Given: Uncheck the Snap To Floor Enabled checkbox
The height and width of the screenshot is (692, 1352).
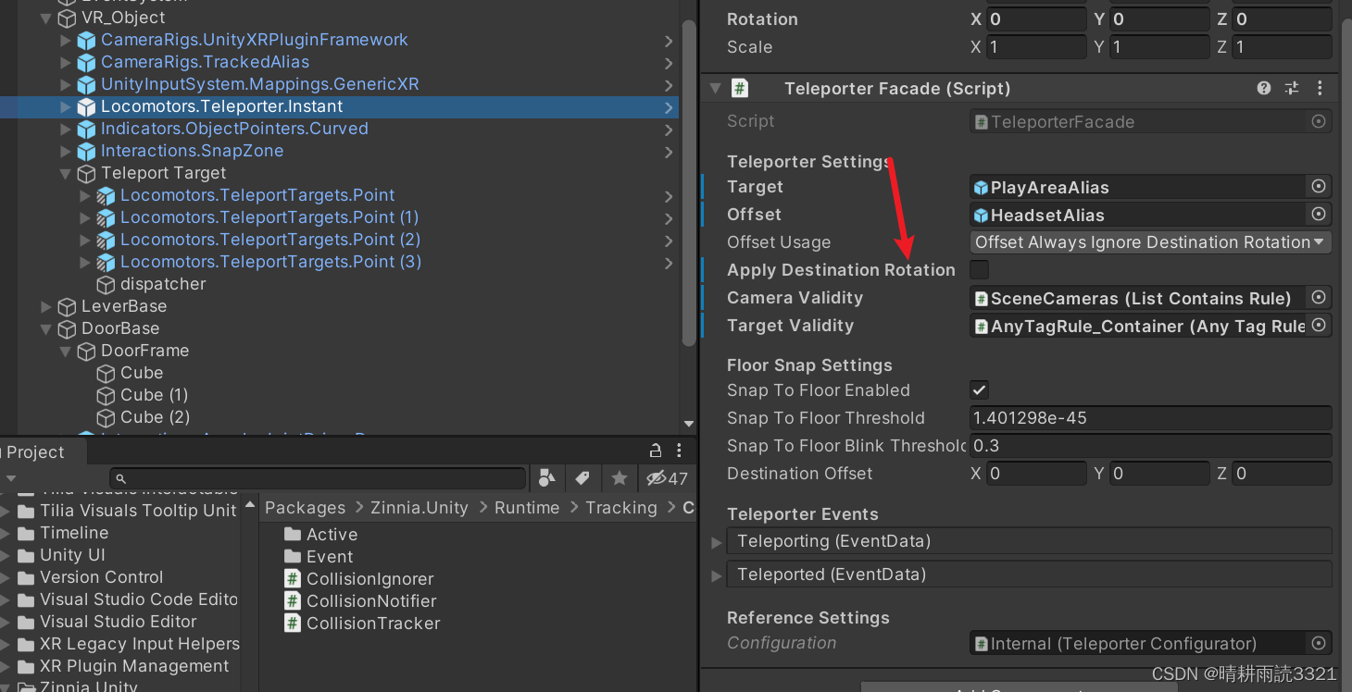Looking at the screenshot, I should tap(979, 390).
